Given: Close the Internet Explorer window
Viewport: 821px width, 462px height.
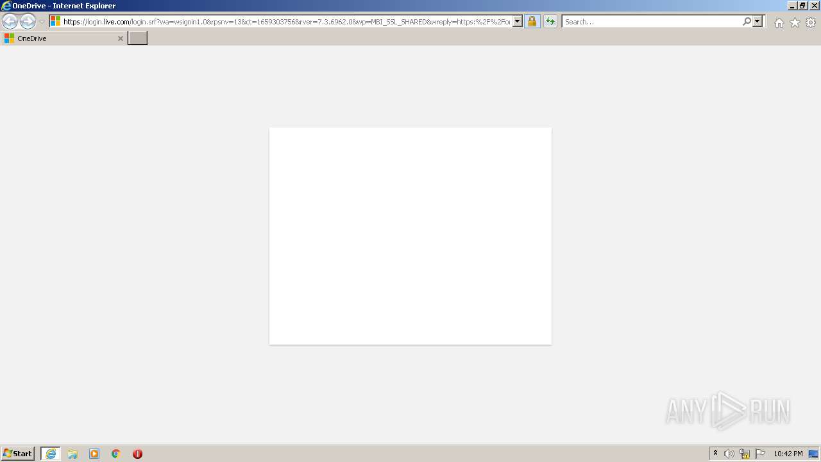Looking at the screenshot, I should [815, 5].
